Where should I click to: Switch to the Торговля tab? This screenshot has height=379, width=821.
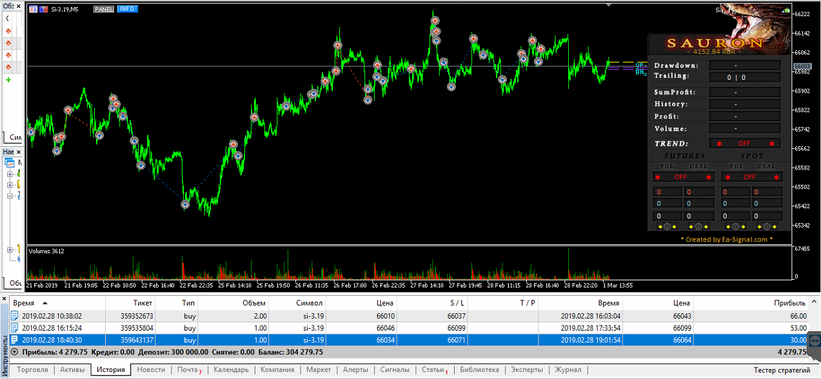coord(32,370)
